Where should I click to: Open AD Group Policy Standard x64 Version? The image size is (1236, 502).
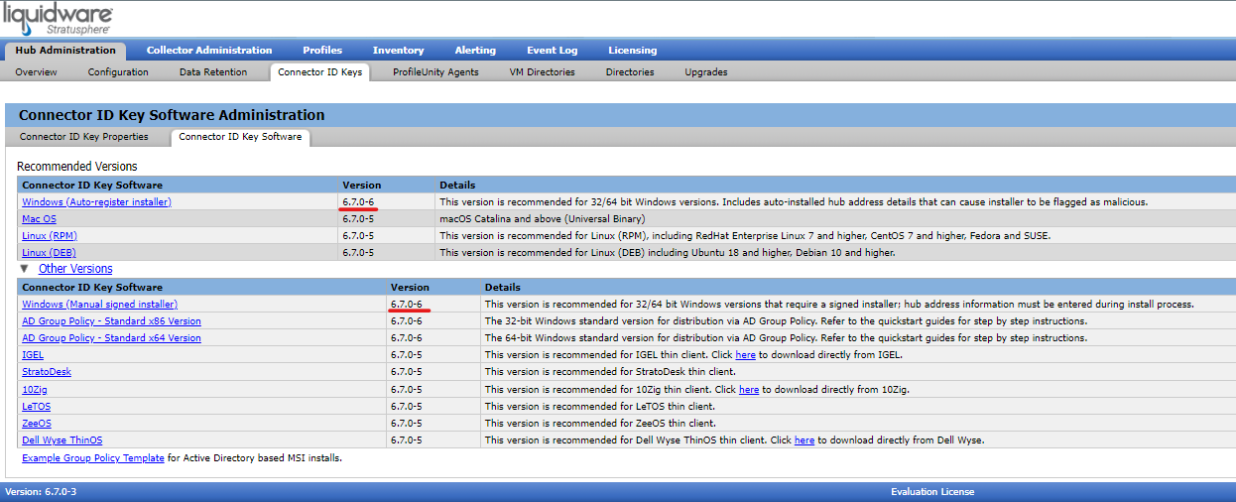tap(111, 338)
